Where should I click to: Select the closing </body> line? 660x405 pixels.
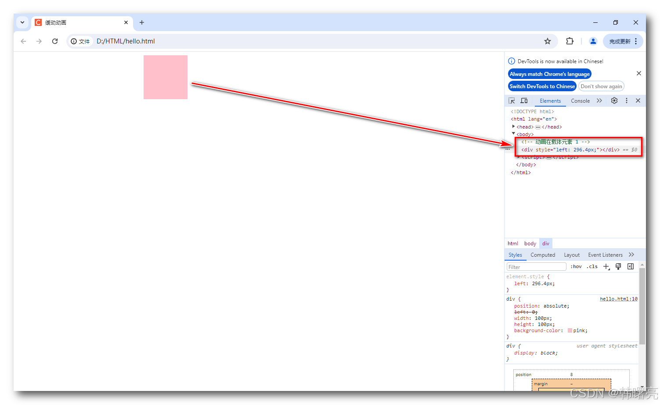[526, 165]
